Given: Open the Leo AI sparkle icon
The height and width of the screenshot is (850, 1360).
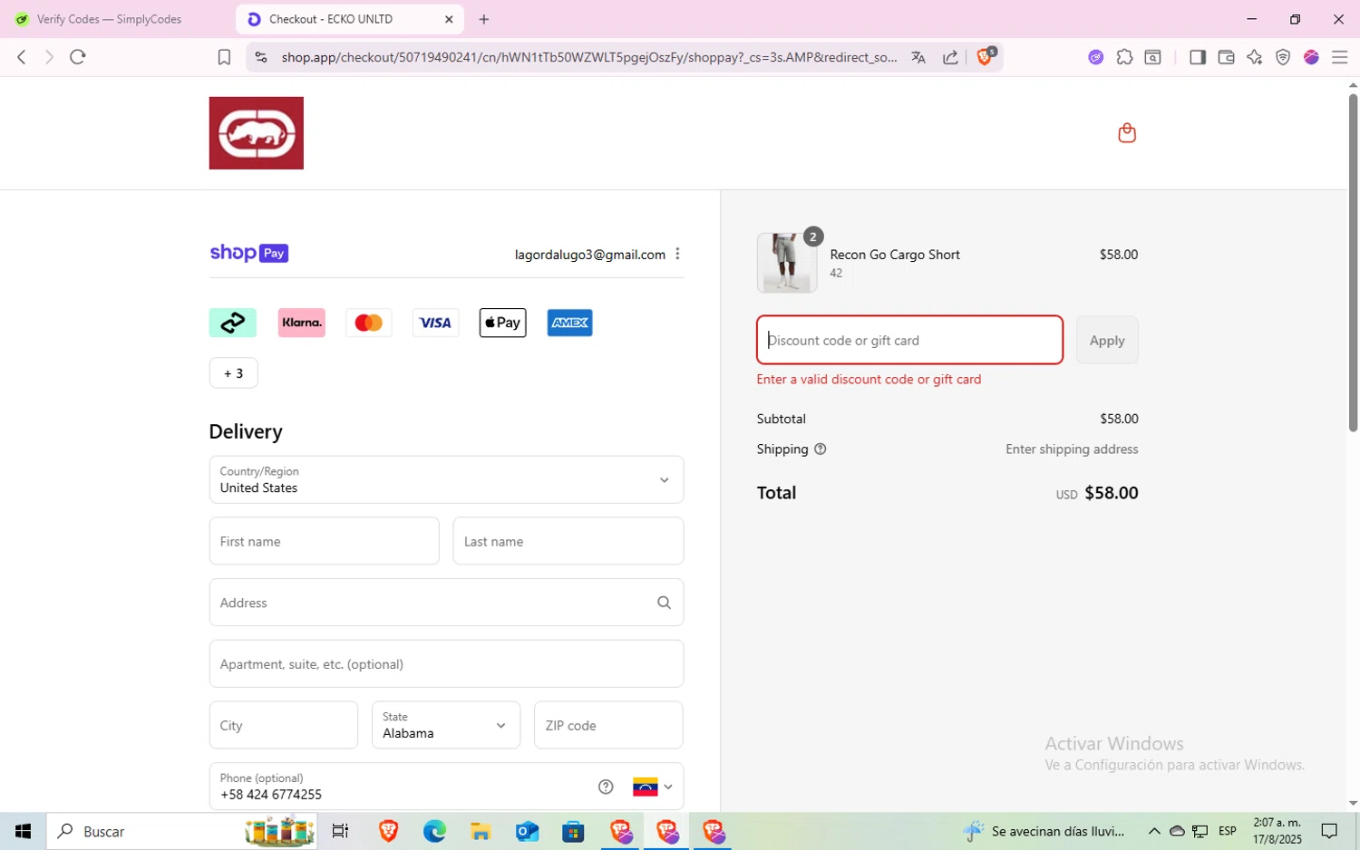Looking at the screenshot, I should click(1255, 57).
